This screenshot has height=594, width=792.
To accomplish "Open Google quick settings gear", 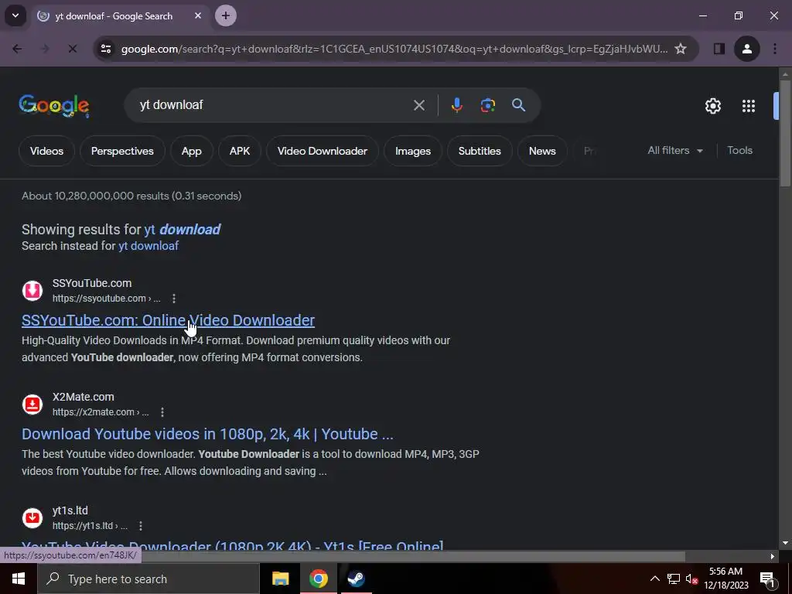I will 712,105.
